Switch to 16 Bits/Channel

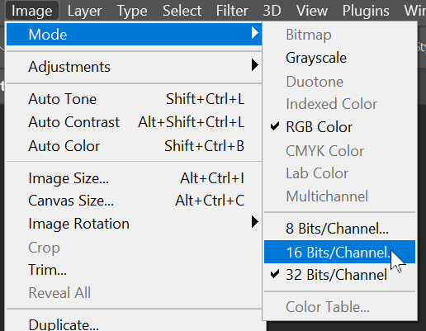(339, 252)
